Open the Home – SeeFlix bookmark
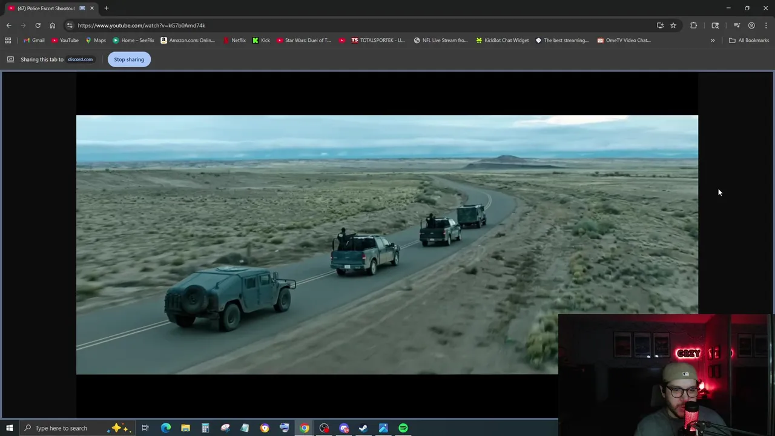775x436 pixels. (x=133, y=41)
